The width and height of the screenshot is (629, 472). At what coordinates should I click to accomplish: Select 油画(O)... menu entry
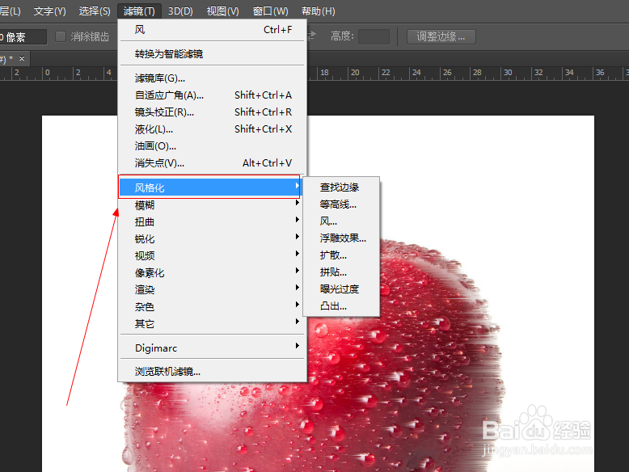tap(212, 146)
